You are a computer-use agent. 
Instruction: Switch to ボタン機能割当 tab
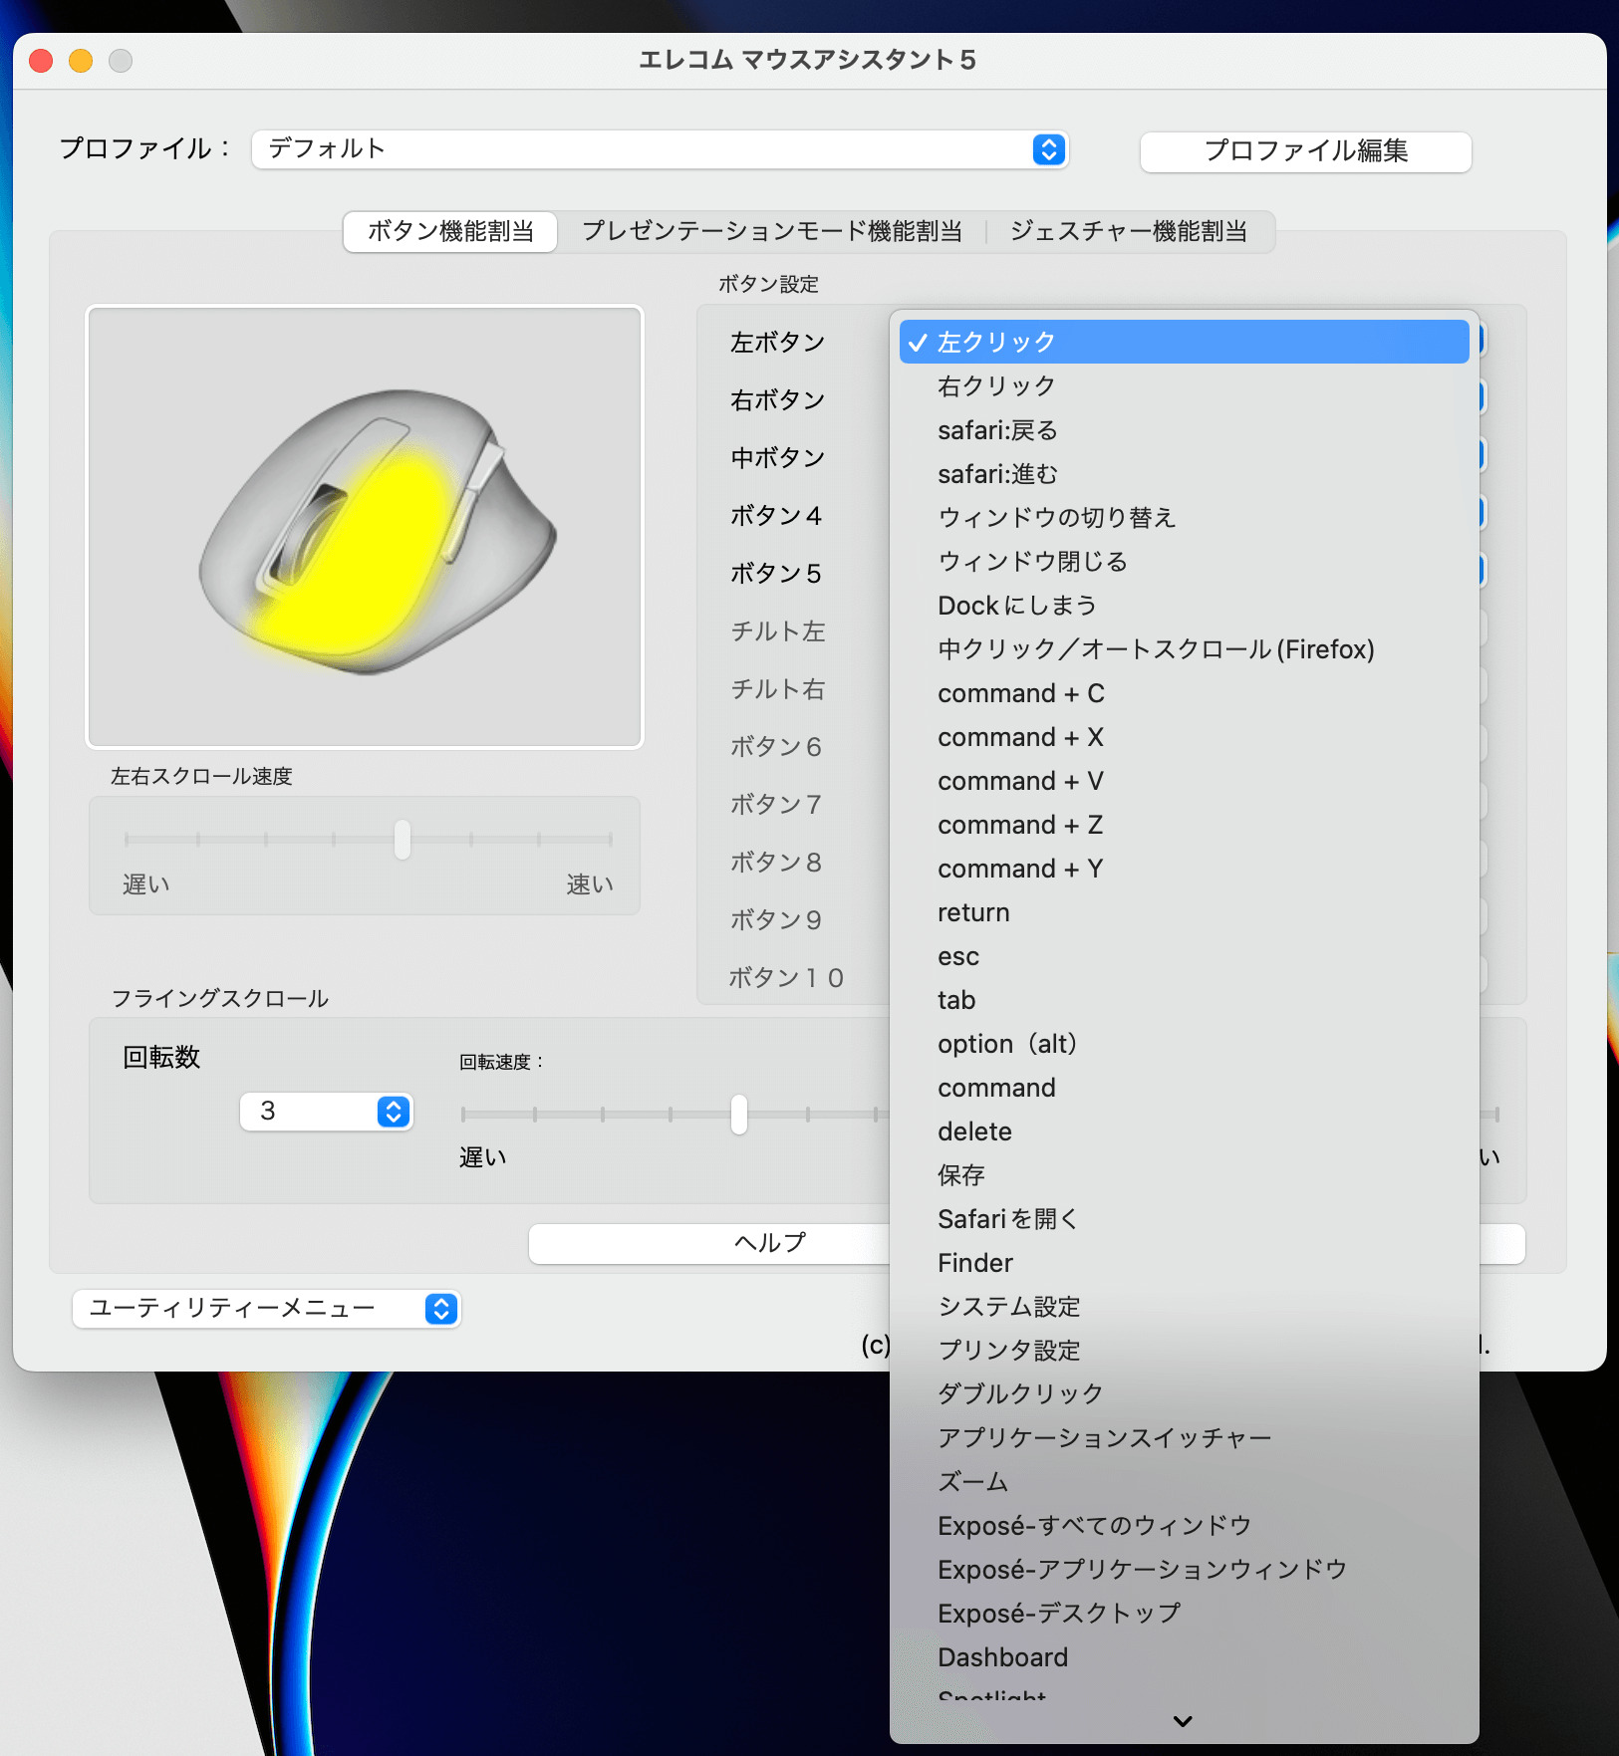coord(450,231)
